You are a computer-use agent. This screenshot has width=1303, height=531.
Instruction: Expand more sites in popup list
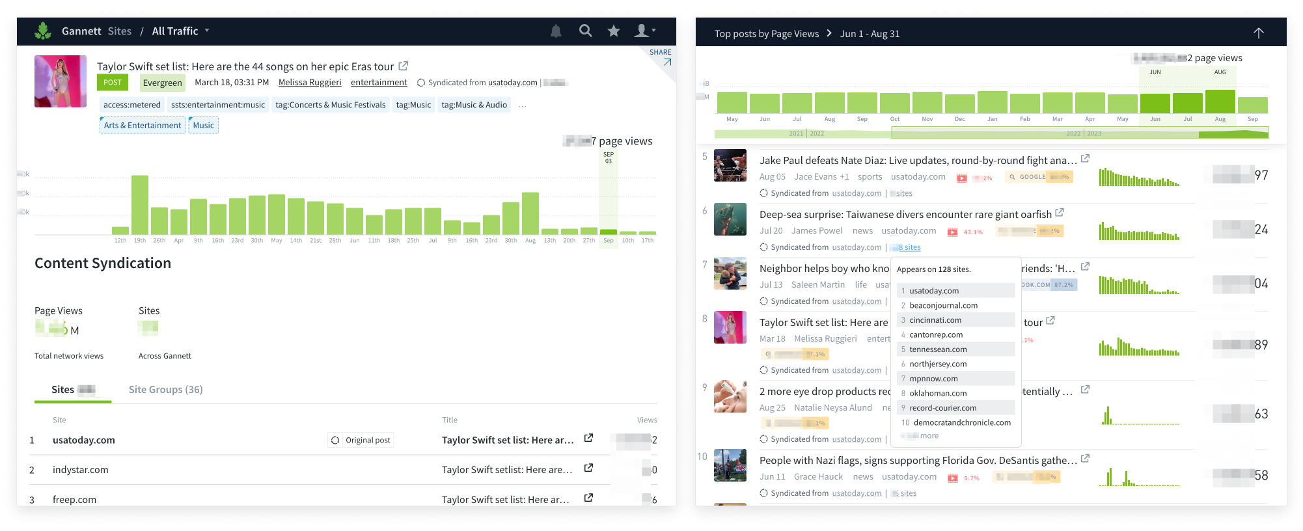coord(920,436)
